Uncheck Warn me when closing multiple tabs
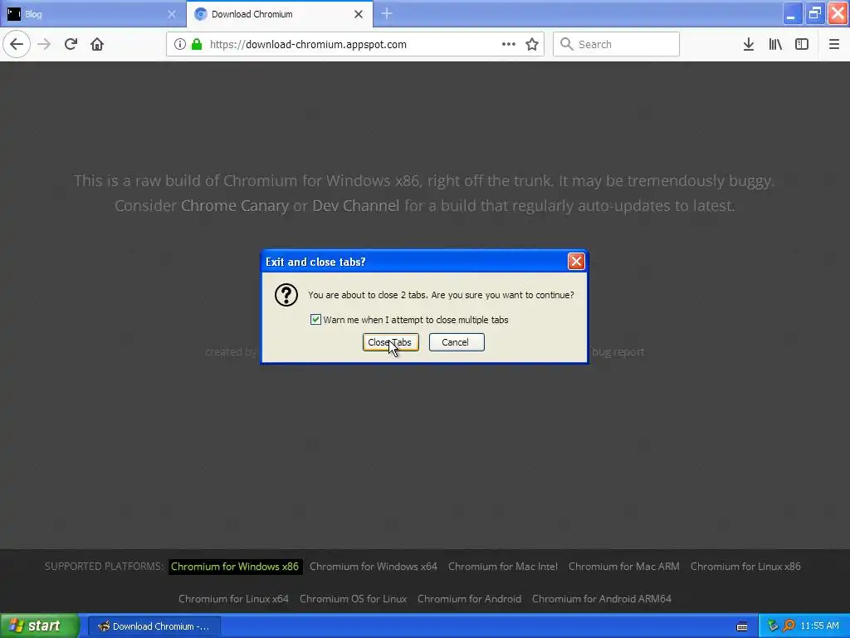 (315, 320)
